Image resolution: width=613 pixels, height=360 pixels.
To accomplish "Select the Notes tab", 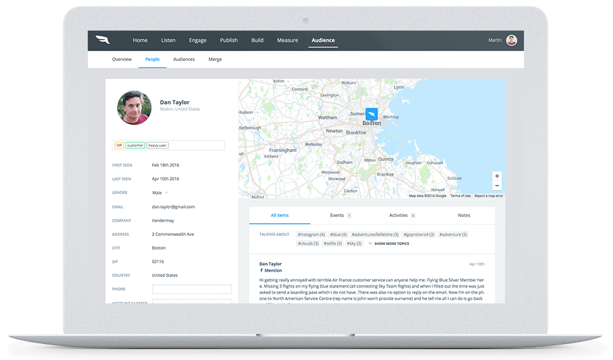I will point(464,216).
